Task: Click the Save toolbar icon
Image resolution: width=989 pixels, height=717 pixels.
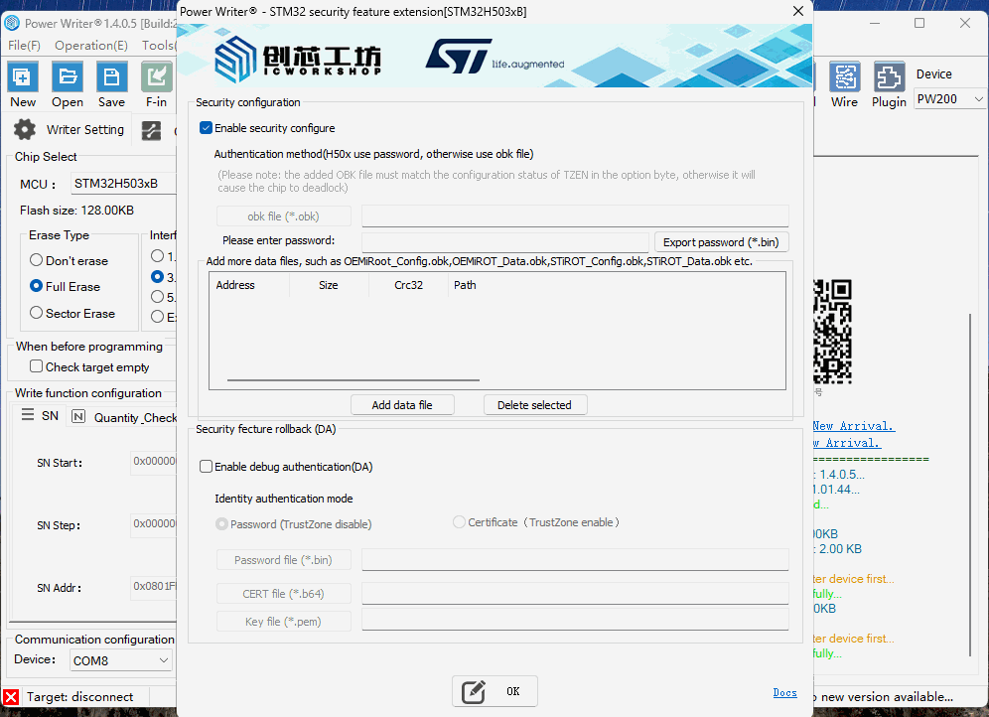Action: click(111, 77)
